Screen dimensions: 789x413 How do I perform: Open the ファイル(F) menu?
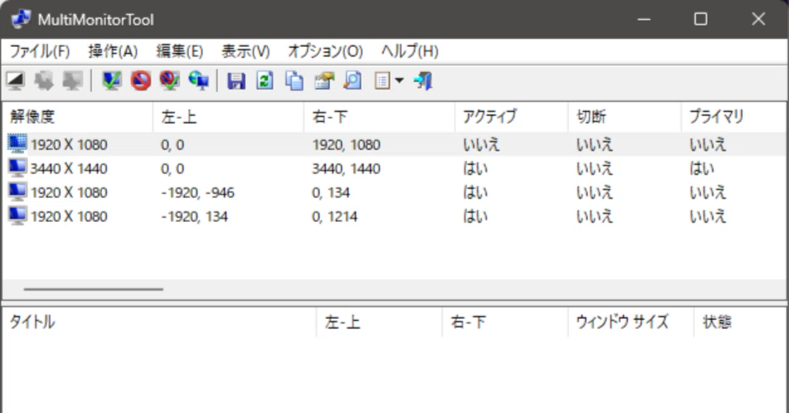[x=39, y=52]
